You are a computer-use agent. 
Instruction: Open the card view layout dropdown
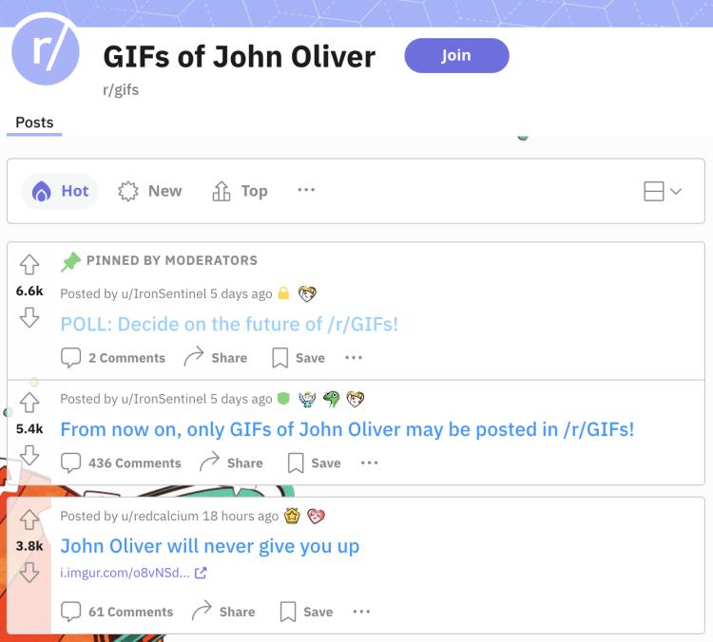click(x=663, y=191)
